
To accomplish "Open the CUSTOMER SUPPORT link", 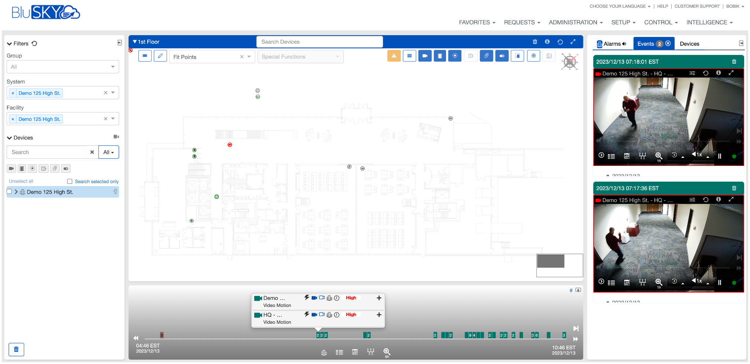I will tap(697, 6).
